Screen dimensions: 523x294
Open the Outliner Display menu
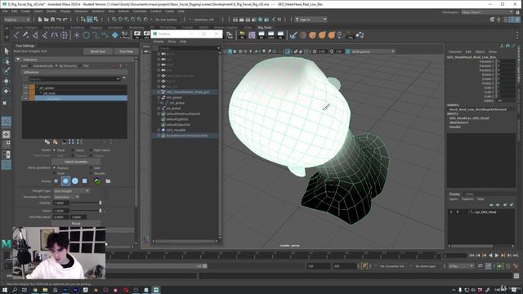[x=159, y=42]
